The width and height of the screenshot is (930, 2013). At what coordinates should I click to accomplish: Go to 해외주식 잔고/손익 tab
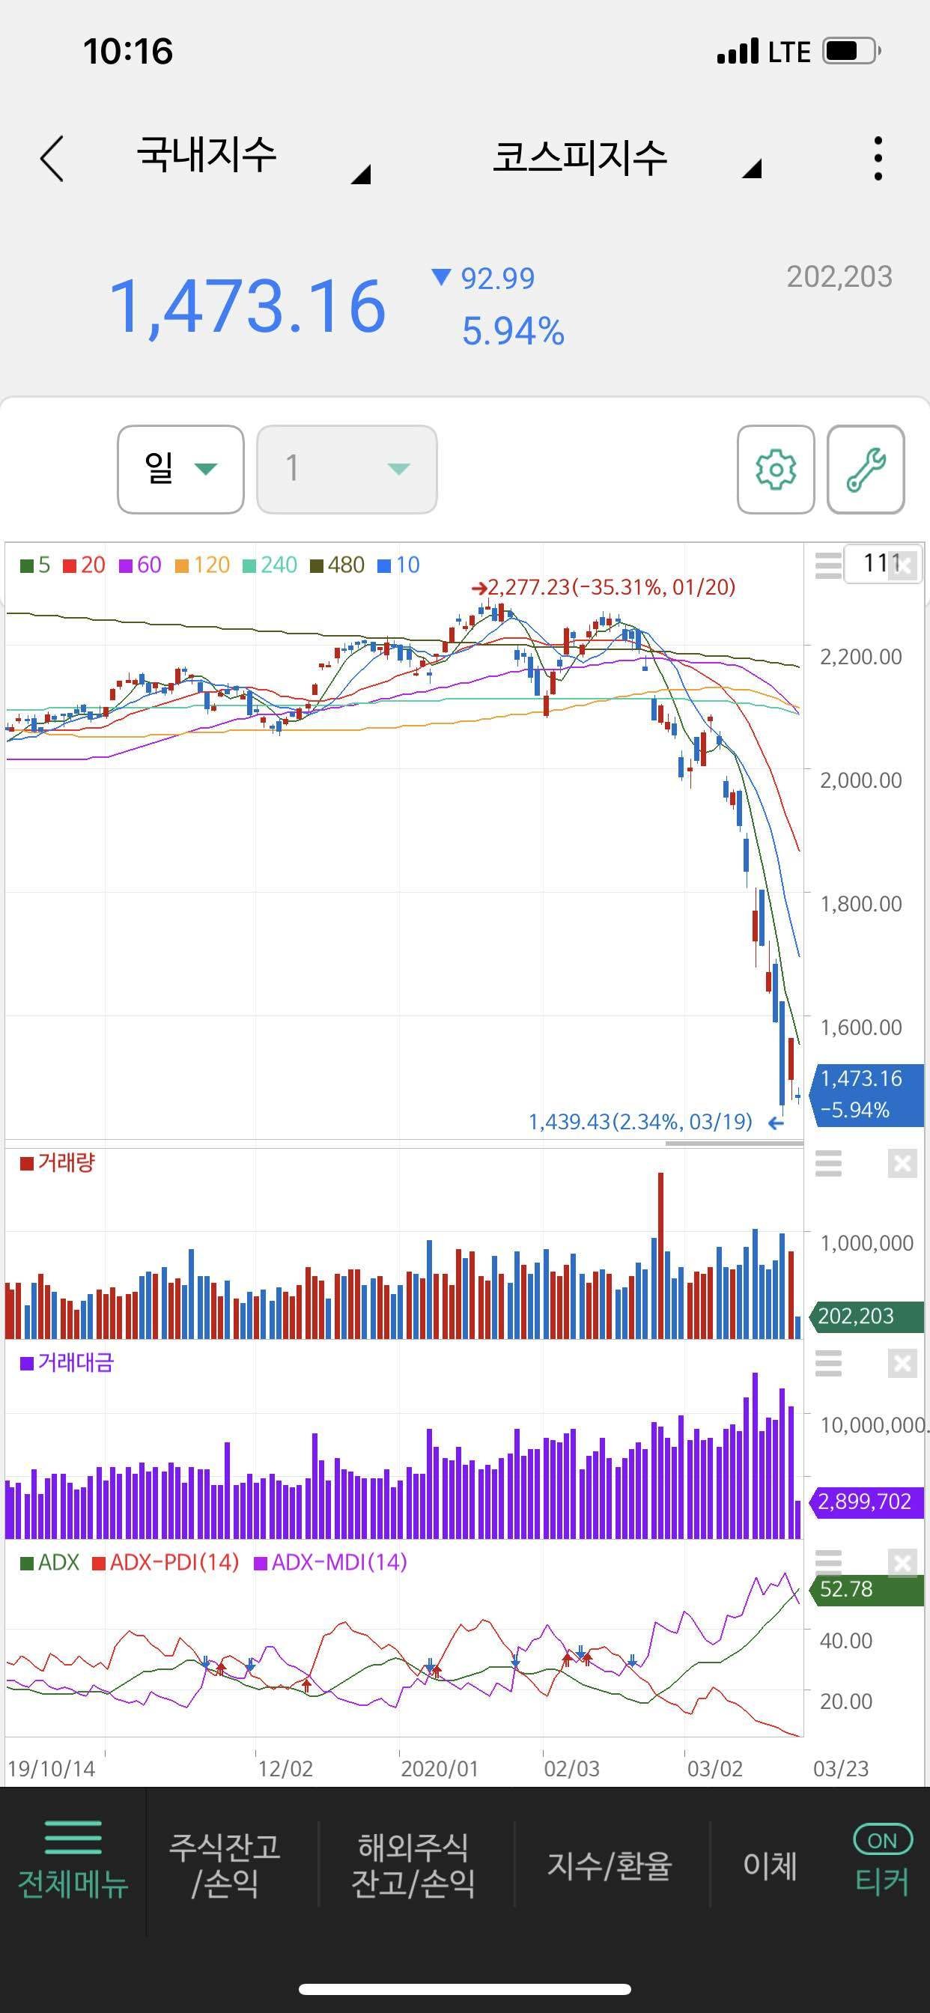point(413,1865)
